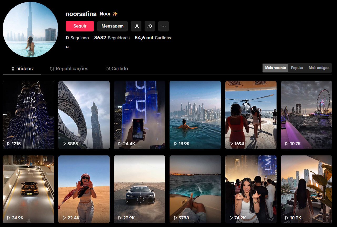The width and height of the screenshot is (337, 227).
Task: Open the more options ellipsis icon
Action: click(164, 26)
